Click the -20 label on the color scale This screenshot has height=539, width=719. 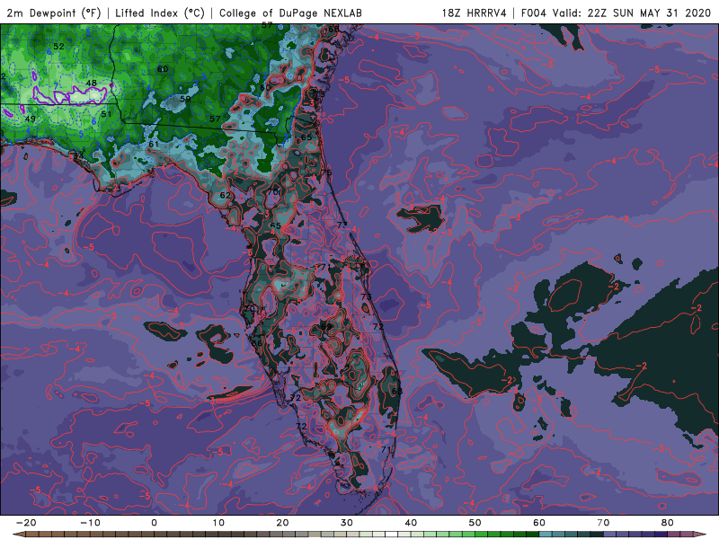(x=26, y=523)
